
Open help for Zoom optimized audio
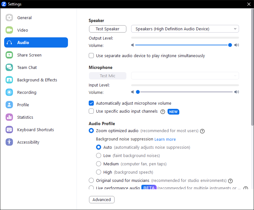coord(202,131)
